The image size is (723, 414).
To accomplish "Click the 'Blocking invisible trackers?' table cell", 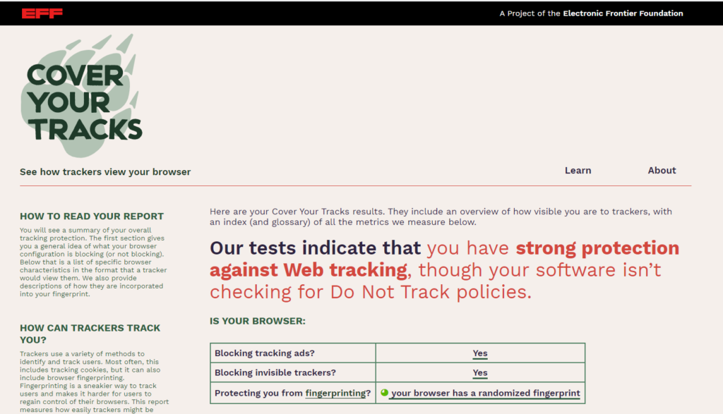I will [x=293, y=372].
